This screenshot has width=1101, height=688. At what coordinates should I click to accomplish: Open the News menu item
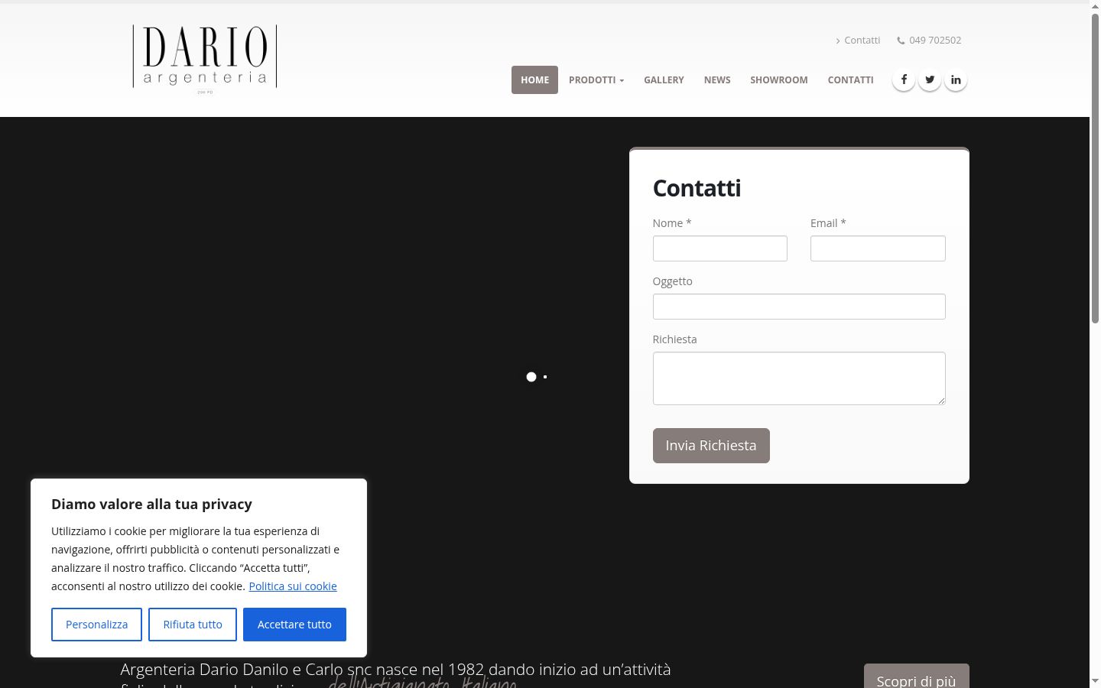click(717, 80)
